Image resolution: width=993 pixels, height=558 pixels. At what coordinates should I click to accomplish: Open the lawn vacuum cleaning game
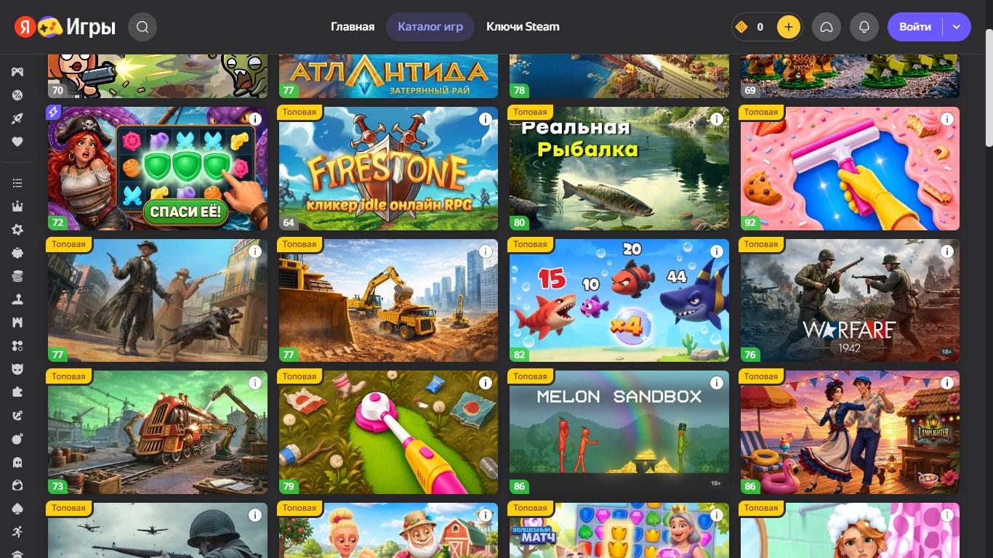click(389, 432)
